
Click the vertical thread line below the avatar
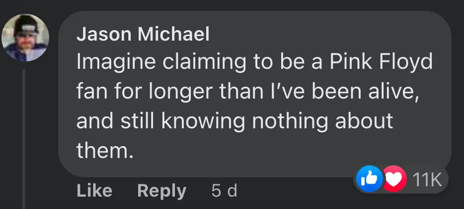(x=23, y=139)
